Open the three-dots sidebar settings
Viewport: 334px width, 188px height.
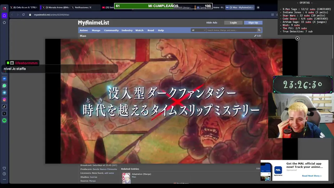pos(4,179)
